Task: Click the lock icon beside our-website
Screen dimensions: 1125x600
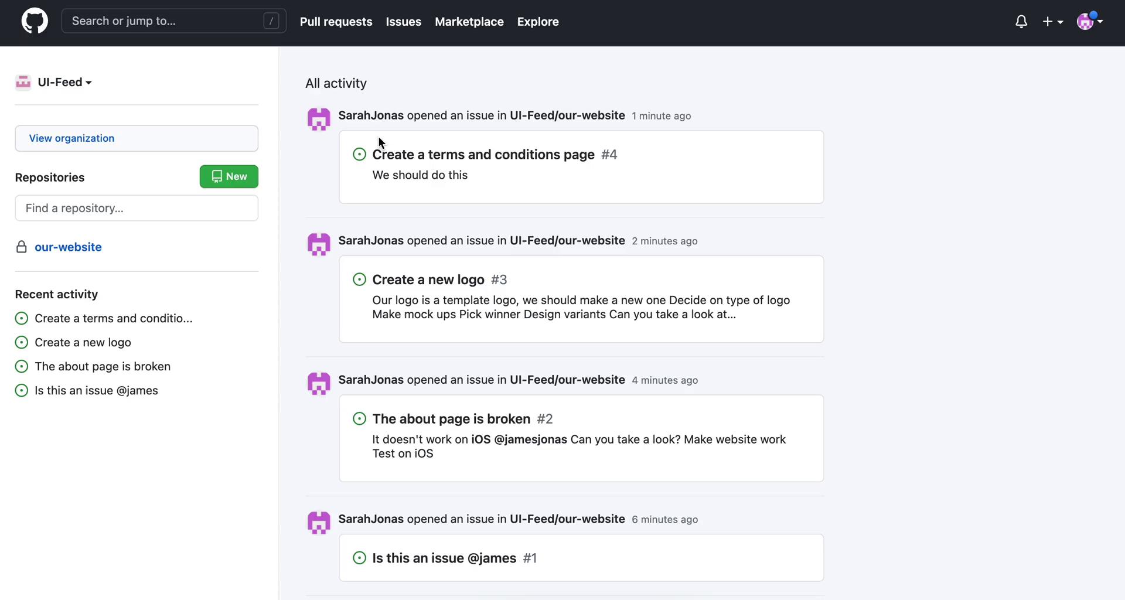Action: 22,247
